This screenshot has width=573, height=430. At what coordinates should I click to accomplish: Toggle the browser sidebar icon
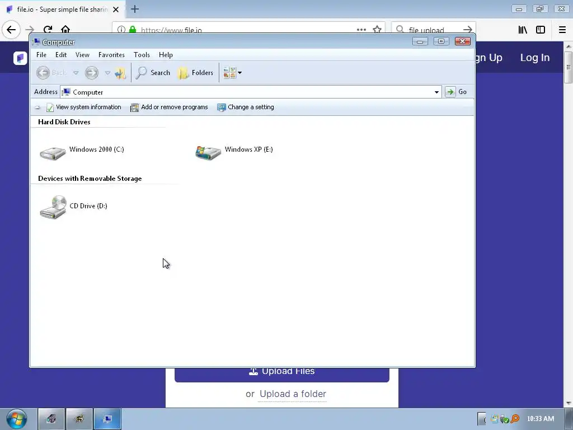pos(541,30)
